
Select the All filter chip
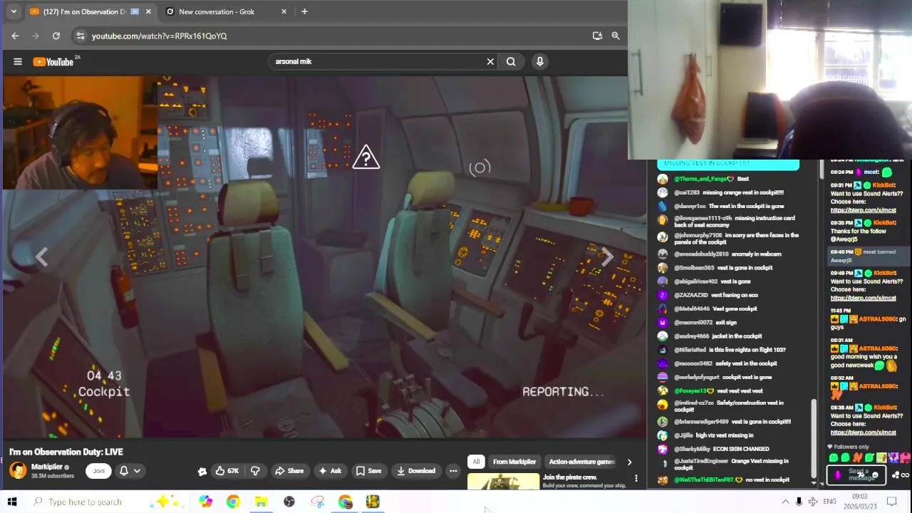point(476,462)
